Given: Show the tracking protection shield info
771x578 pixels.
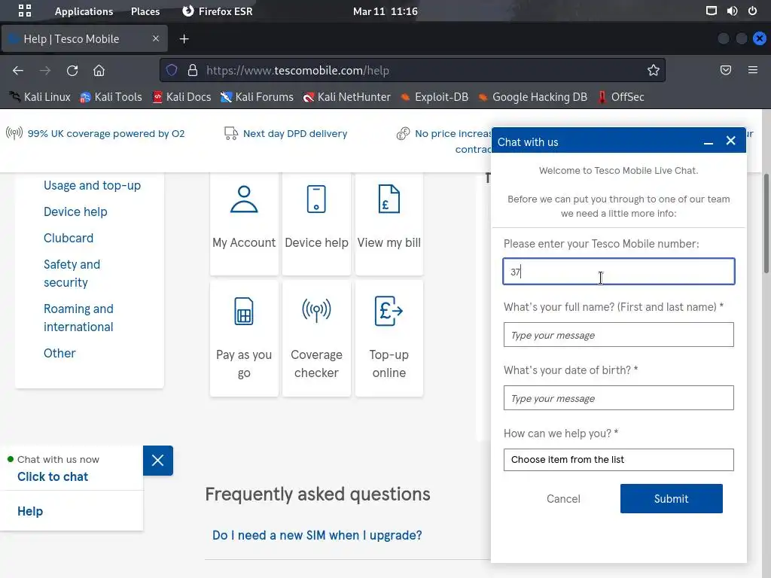Looking at the screenshot, I should pos(172,70).
